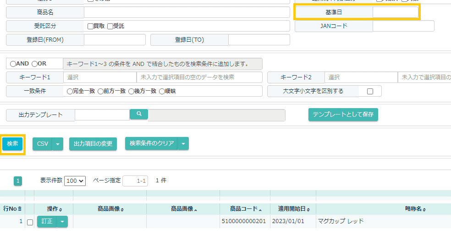Sort by 適用開始日 column arrows
The height and width of the screenshot is (235, 451).
(x=308, y=210)
